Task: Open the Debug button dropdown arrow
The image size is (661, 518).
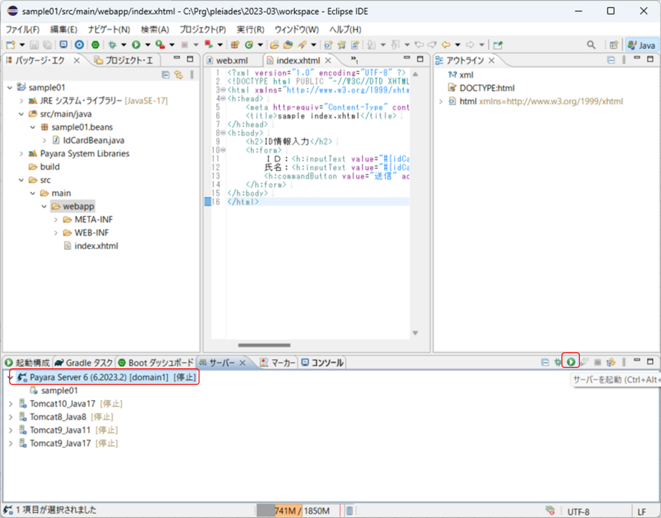Action: pos(123,45)
